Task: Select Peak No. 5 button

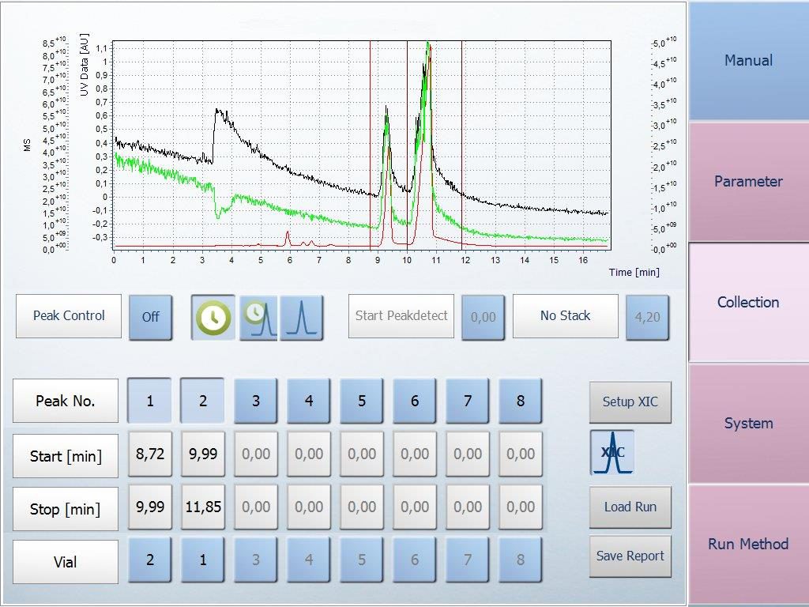Action: pos(361,401)
